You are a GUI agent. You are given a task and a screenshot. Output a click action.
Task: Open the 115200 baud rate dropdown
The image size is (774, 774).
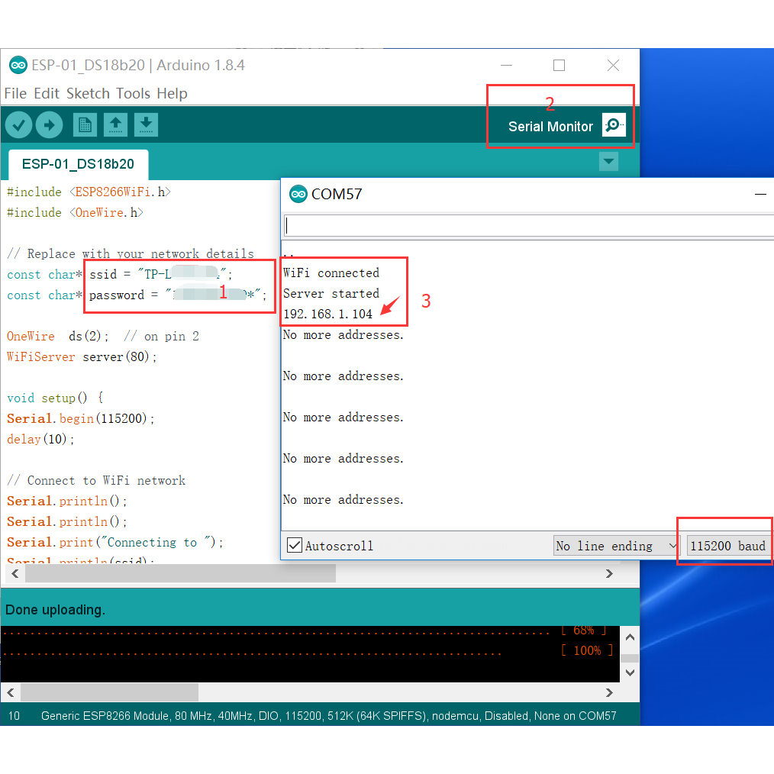click(727, 546)
